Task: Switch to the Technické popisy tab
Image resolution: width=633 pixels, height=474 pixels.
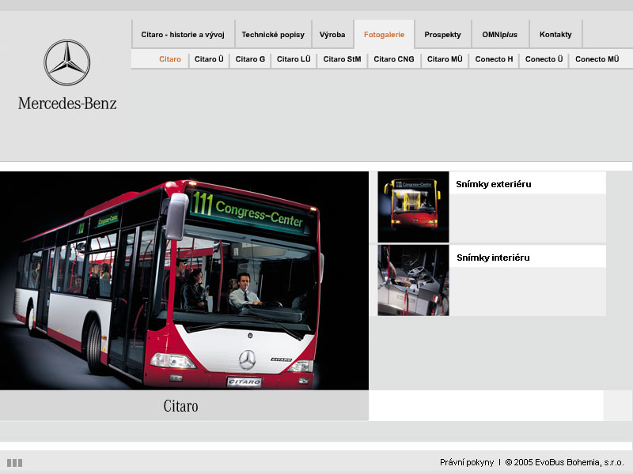Action: point(273,35)
